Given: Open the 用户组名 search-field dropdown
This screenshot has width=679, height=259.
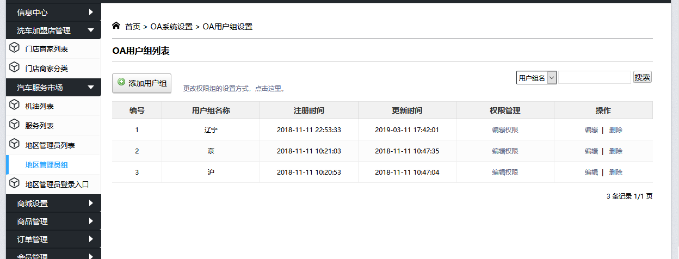Looking at the screenshot, I should (x=536, y=78).
